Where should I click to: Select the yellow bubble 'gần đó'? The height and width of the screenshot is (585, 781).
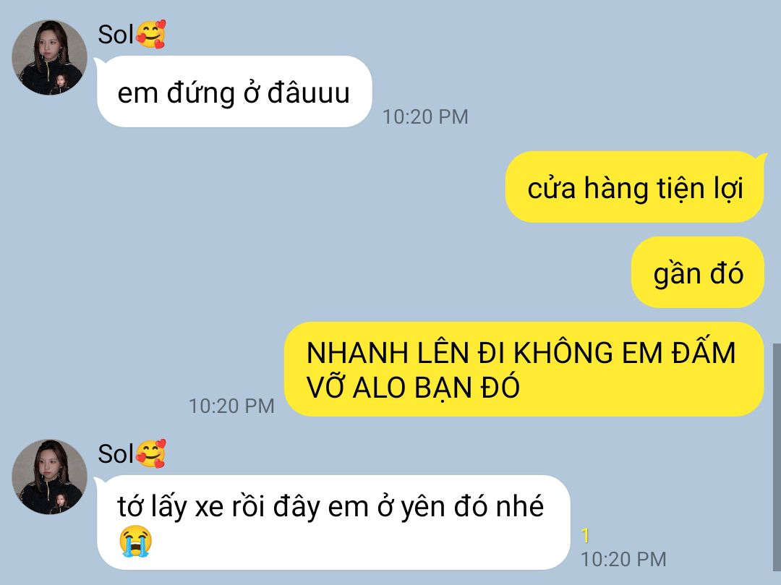[x=698, y=273]
